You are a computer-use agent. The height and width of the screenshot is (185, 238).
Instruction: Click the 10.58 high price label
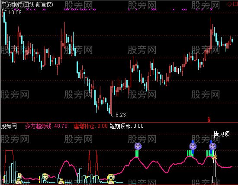[15, 13]
